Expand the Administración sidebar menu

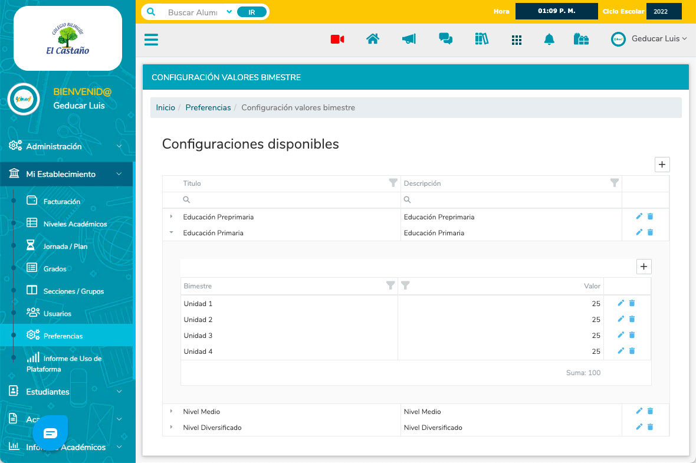click(x=67, y=146)
